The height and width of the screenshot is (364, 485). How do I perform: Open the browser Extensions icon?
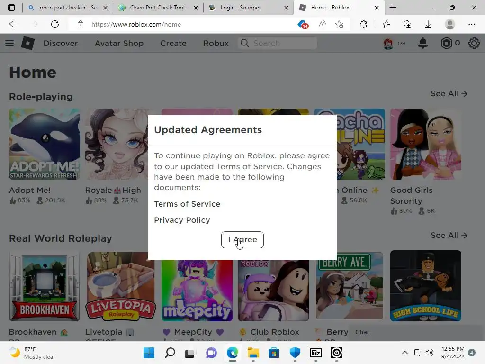[x=363, y=24]
